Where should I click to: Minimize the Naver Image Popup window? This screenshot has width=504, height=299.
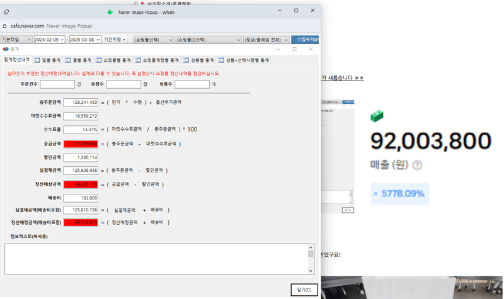click(x=280, y=11)
